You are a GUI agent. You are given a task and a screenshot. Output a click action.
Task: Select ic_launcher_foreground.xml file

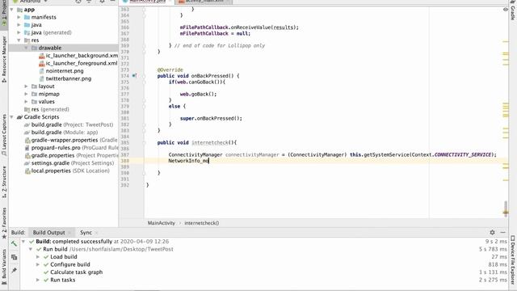pyautogui.click(x=82, y=63)
